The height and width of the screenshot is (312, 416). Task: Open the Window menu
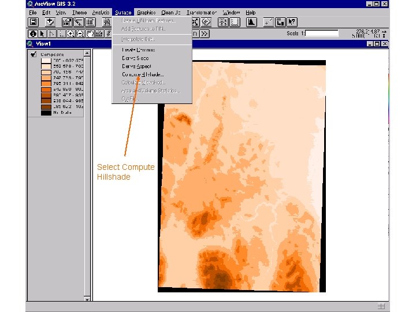(231, 13)
